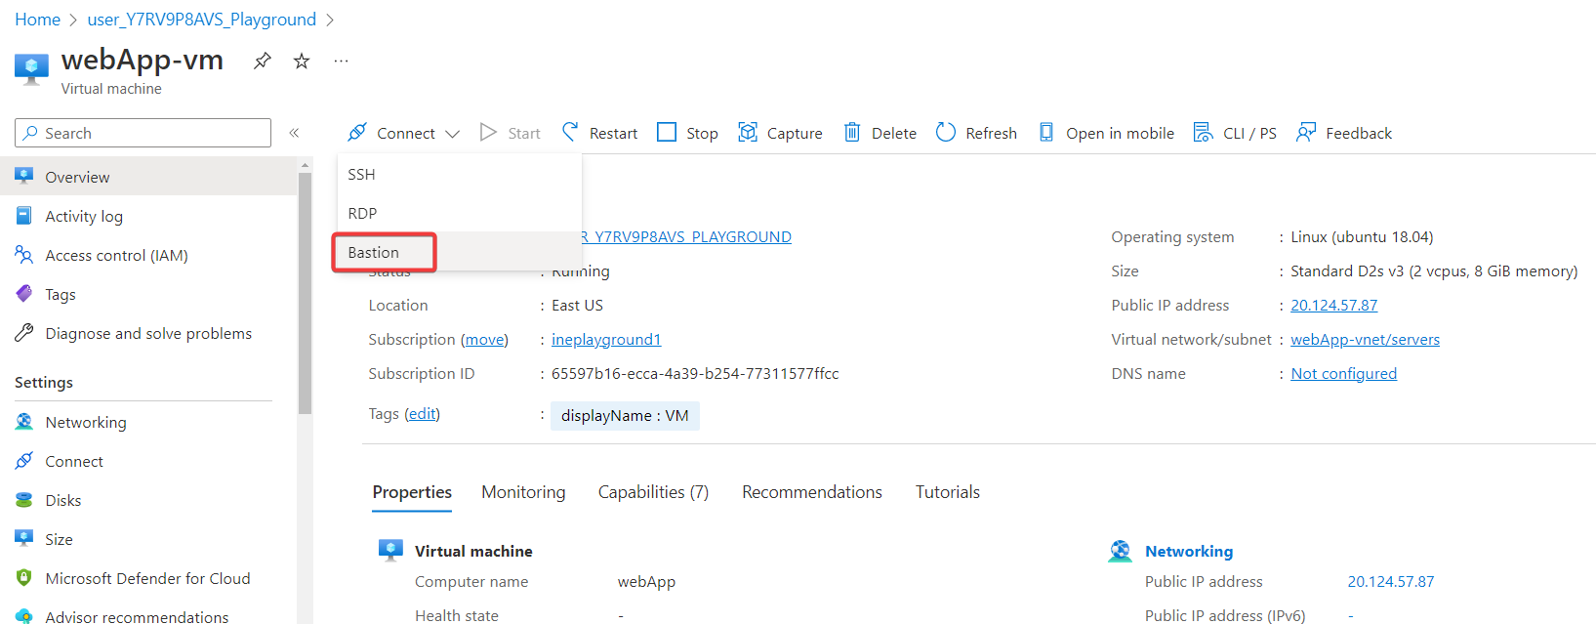Stop the virtual machine
Image resolution: width=1596 pixels, height=624 pixels.
coord(687,133)
